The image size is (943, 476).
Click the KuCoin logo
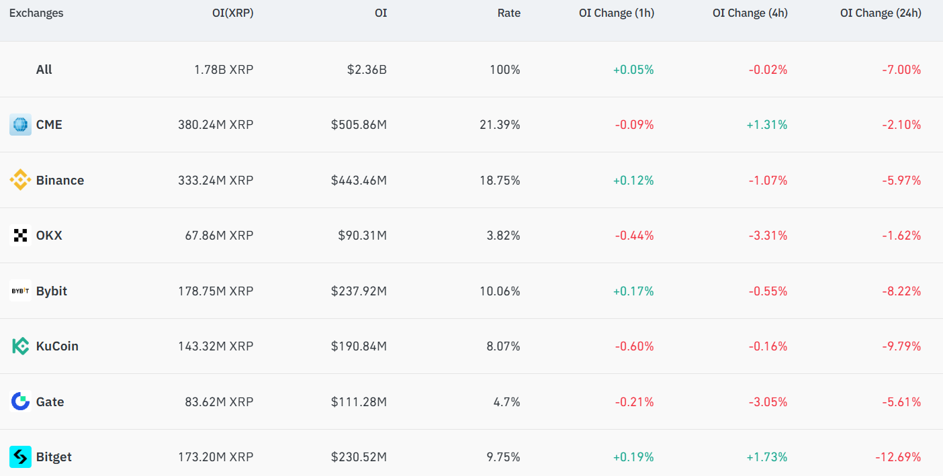tap(19, 346)
